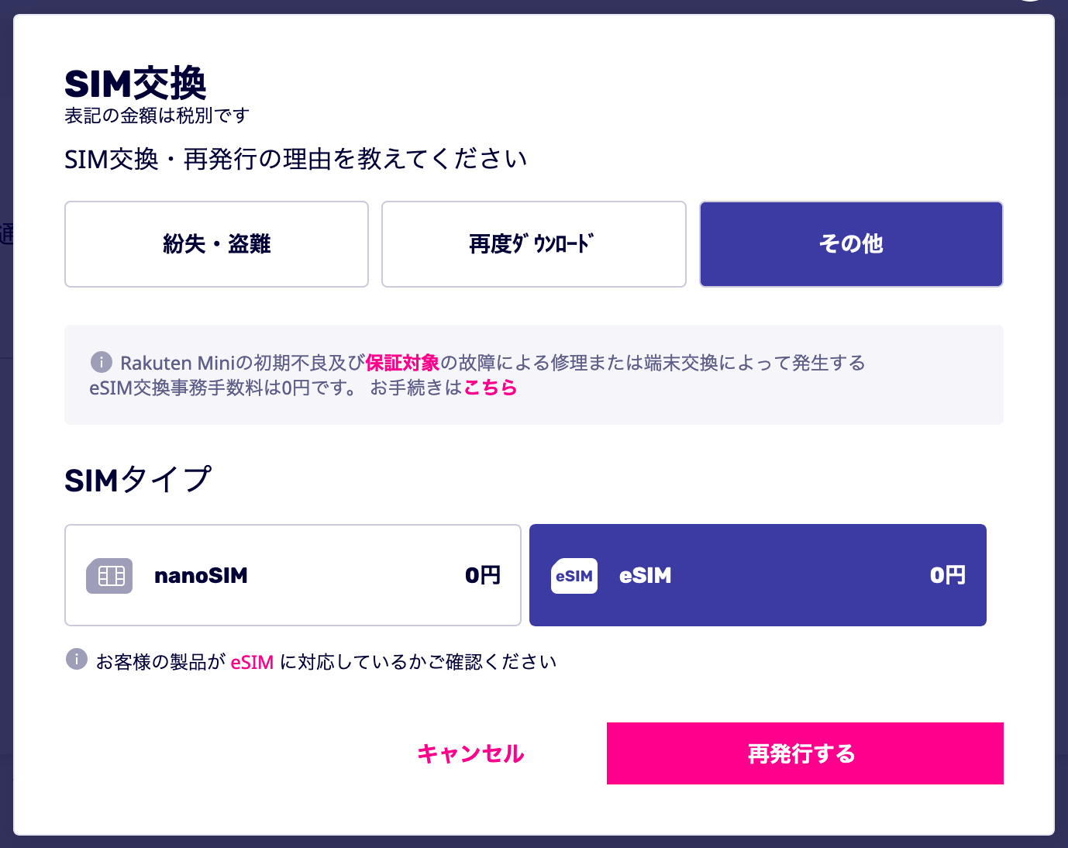
Task: Pick the eSIM label in selected option
Action: (646, 575)
